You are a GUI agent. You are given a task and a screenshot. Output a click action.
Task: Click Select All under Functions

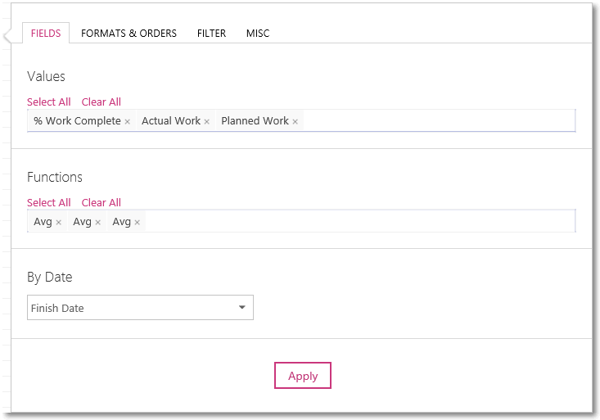pos(48,202)
